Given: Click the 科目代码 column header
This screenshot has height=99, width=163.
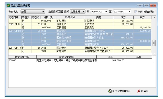Looking at the screenshot, I should (x=48, y=17).
